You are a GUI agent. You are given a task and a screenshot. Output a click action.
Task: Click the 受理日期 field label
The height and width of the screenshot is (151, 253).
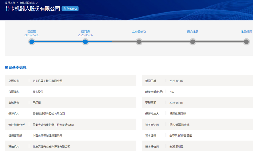coord(151,81)
